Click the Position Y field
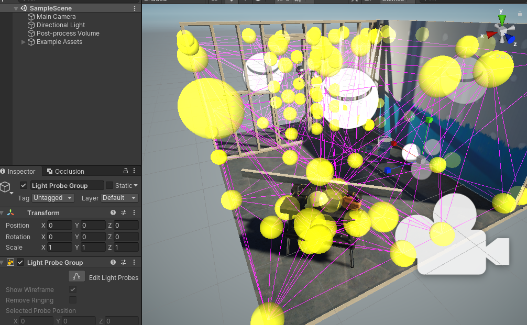 [93, 225]
